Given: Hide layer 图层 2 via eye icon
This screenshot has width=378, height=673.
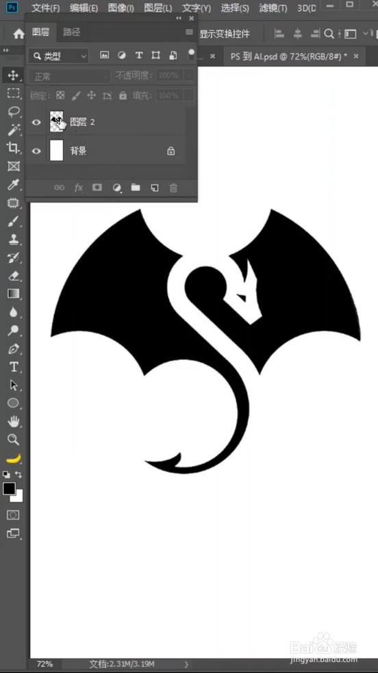Looking at the screenshot, I should 36,123.
